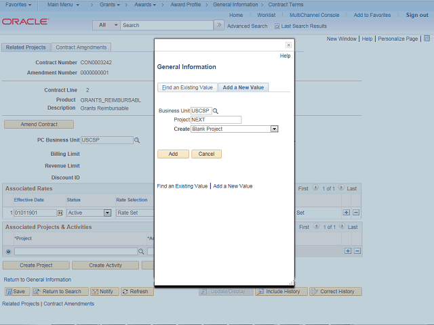Click the Refresh button

coord(137,292)
